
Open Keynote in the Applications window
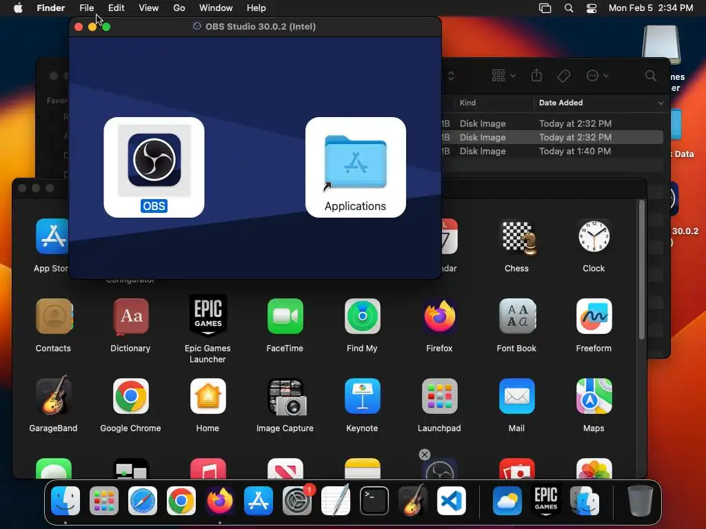click(x=363, y=396)
